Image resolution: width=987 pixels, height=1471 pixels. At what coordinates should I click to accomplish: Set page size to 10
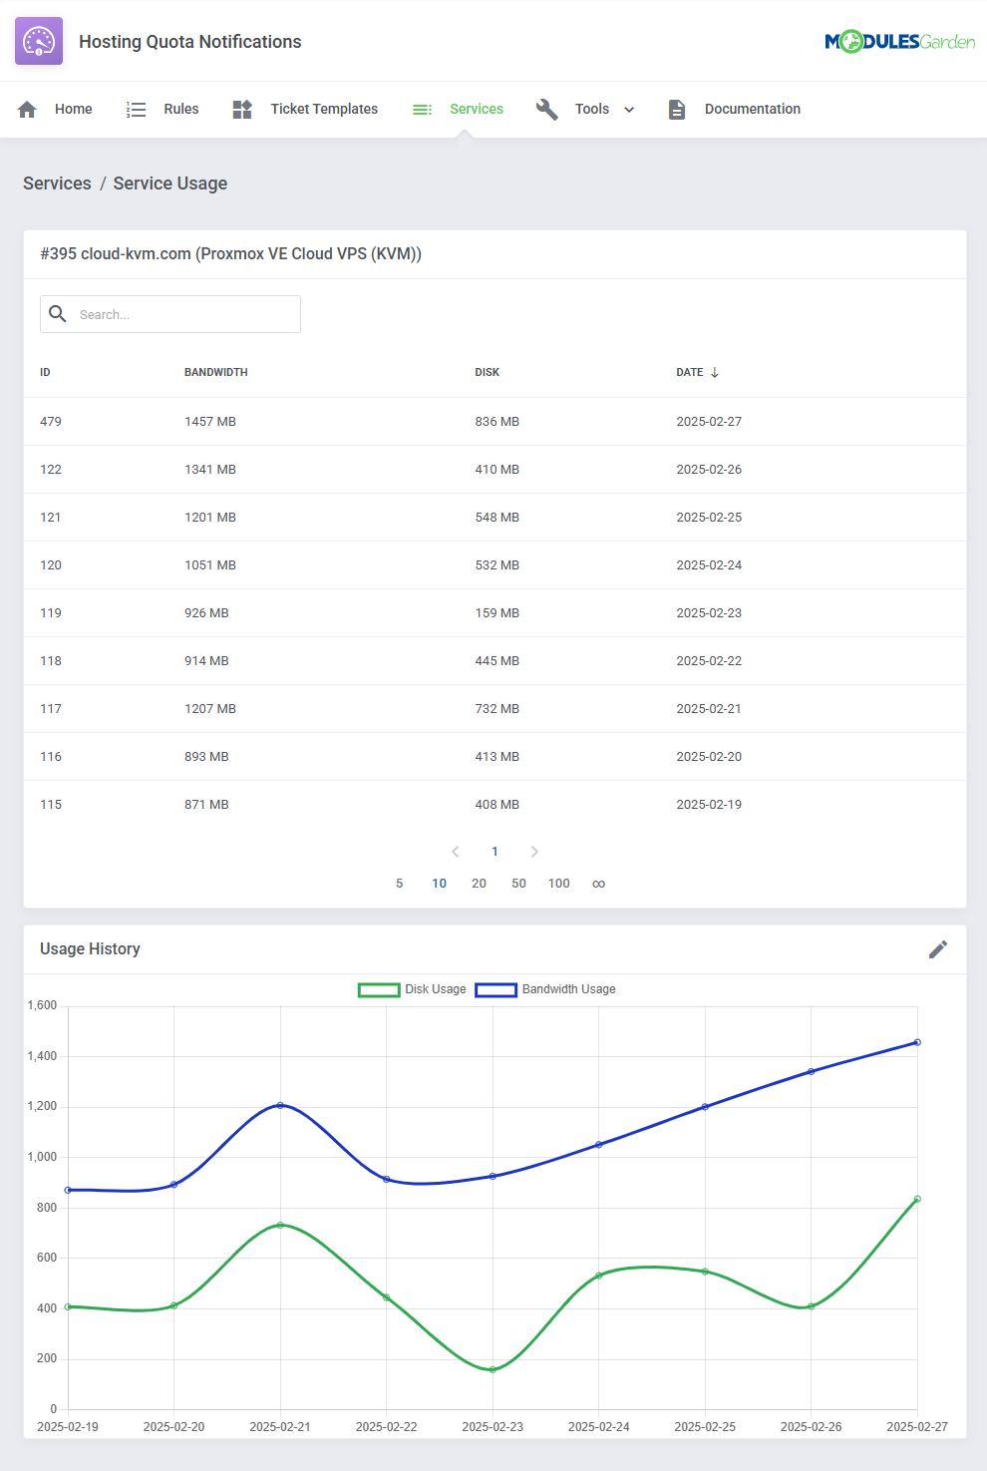coord(439,884)
